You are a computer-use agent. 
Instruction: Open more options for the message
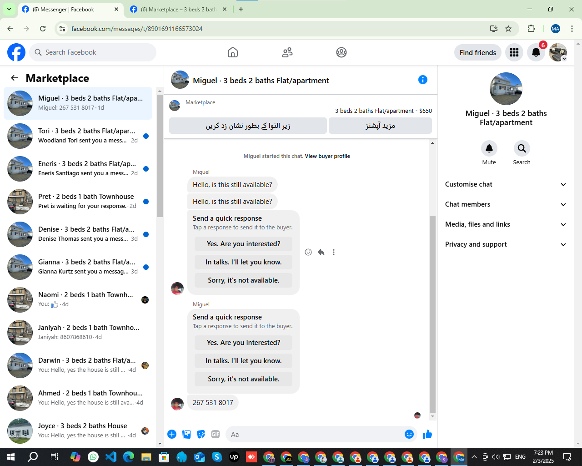pos(334,252)
